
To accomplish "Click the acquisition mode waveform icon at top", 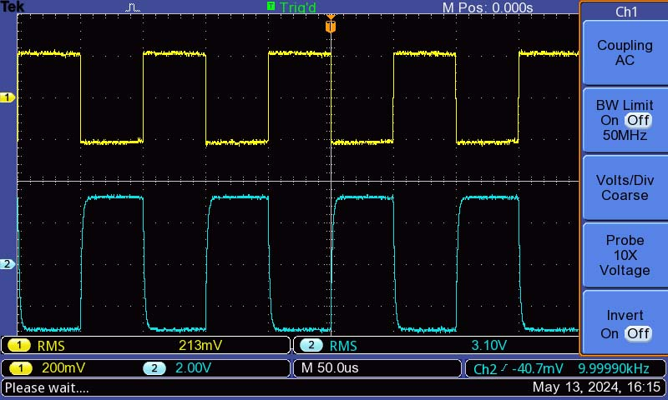I will click(x=134, y=7).
